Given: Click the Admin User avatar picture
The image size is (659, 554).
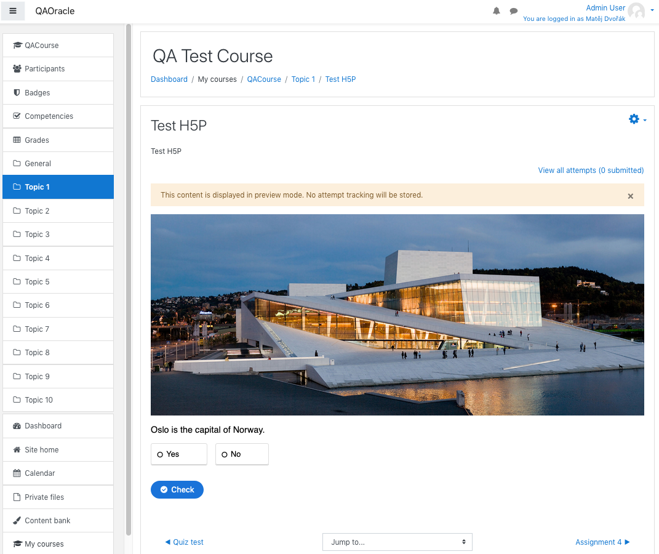Looking at the screenshot, I should click(636, 11).
